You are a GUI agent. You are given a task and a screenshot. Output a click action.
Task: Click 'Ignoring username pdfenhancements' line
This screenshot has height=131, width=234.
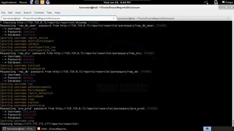coord(26,87)
